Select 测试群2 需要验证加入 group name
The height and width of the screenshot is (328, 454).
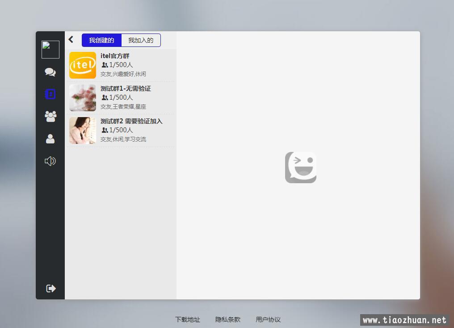click(131, 121)
